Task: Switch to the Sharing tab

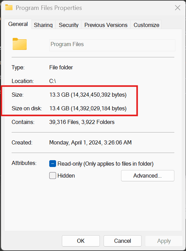Action: (x=43, y=25)
